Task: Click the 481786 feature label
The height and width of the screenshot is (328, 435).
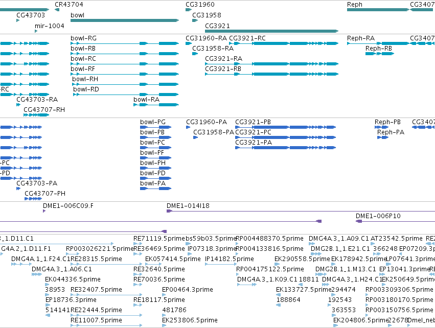Action: coord(174,310)
